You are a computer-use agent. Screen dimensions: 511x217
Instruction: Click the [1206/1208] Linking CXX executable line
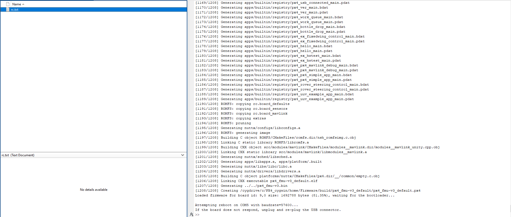click(x=256, y=181)
